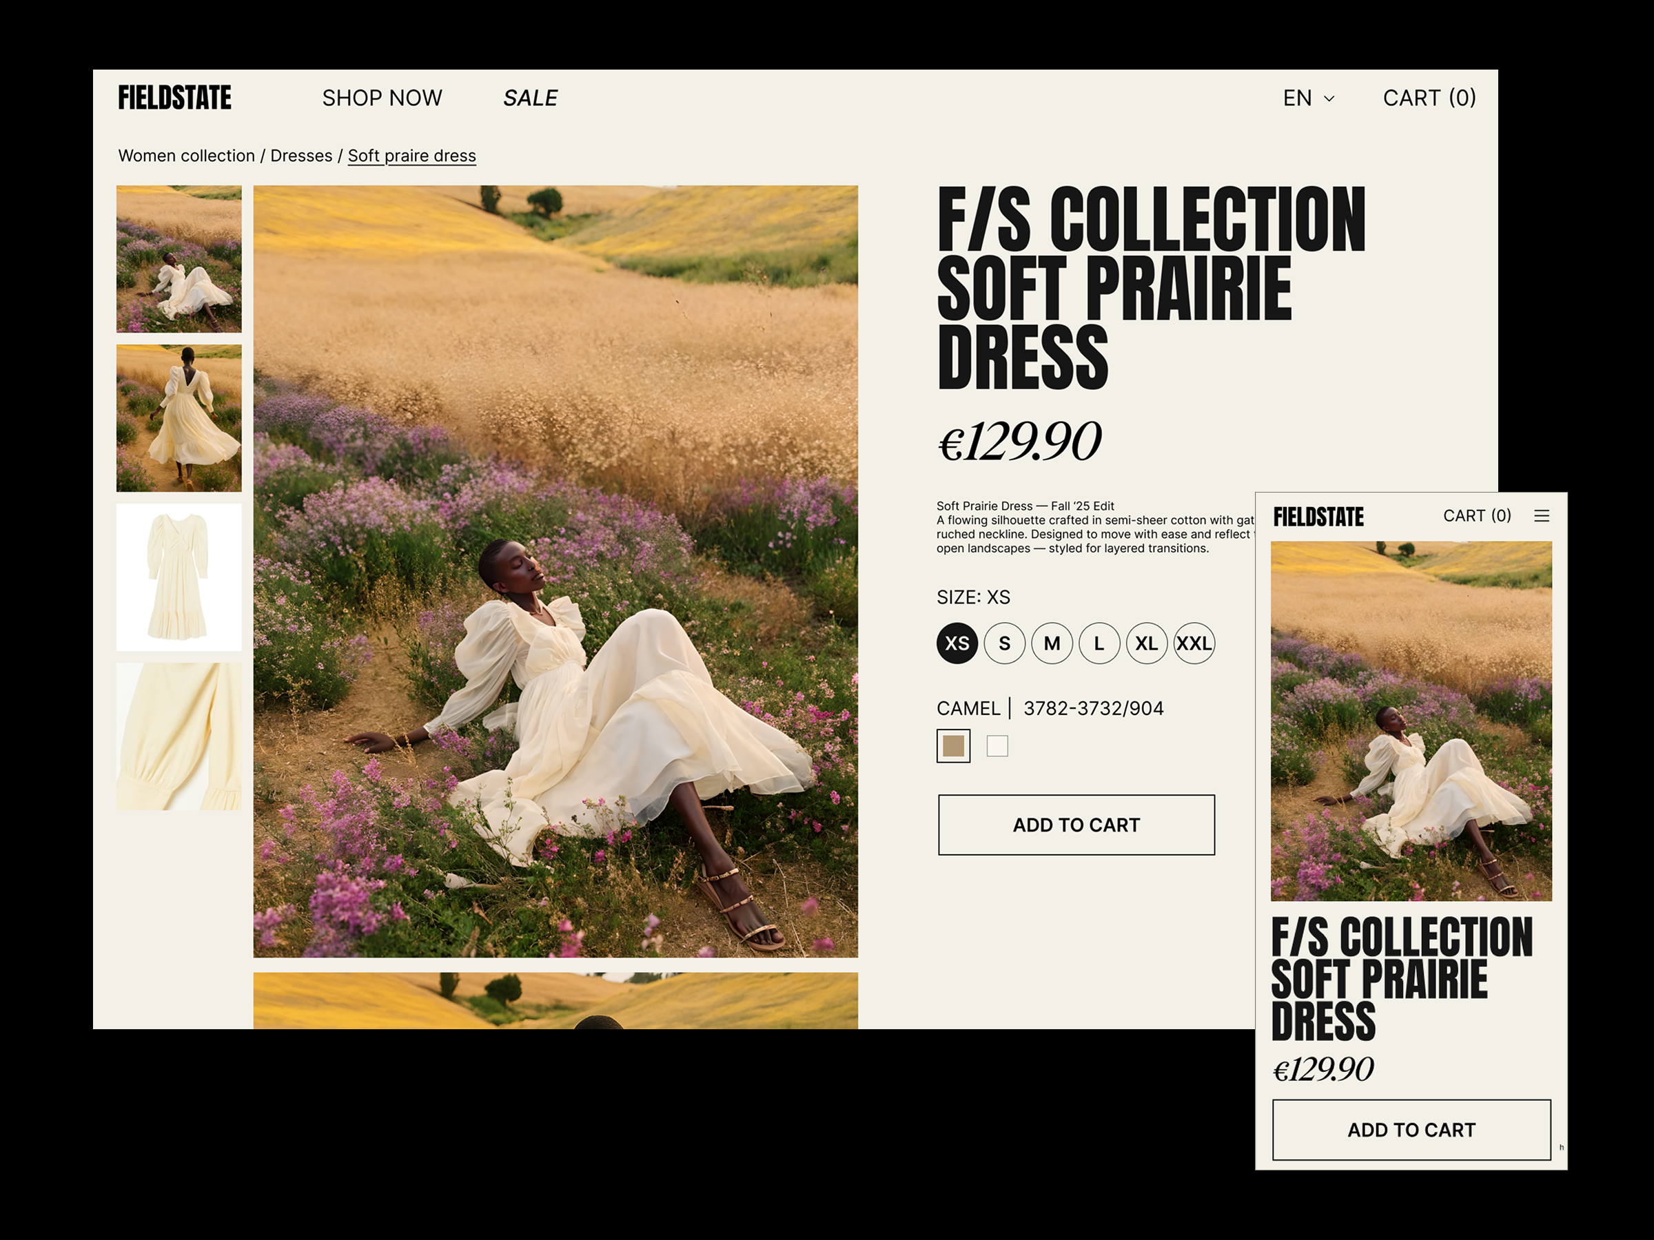Expand the language selector chevron
Viewport: 1654px width, 1240px height.
point(1329,98)
